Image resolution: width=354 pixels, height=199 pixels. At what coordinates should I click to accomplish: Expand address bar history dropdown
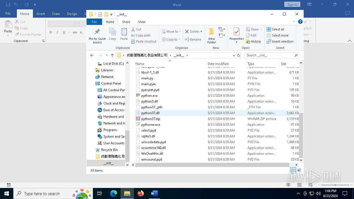234,55
